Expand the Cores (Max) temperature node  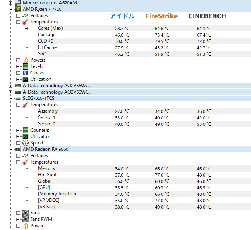[x=26, y=28]
